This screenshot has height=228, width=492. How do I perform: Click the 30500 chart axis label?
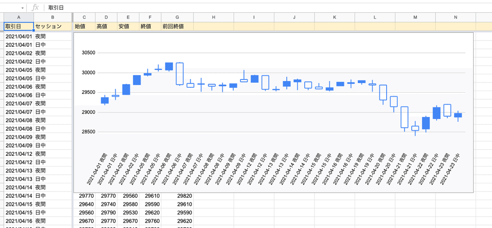point(89,53)
